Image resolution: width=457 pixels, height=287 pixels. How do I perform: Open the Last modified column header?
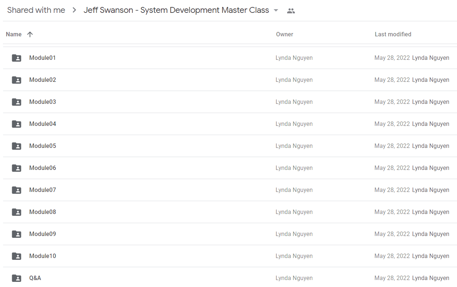[x=393, y=34]
